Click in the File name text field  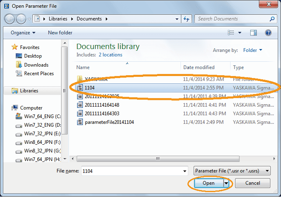pos(131,171)
